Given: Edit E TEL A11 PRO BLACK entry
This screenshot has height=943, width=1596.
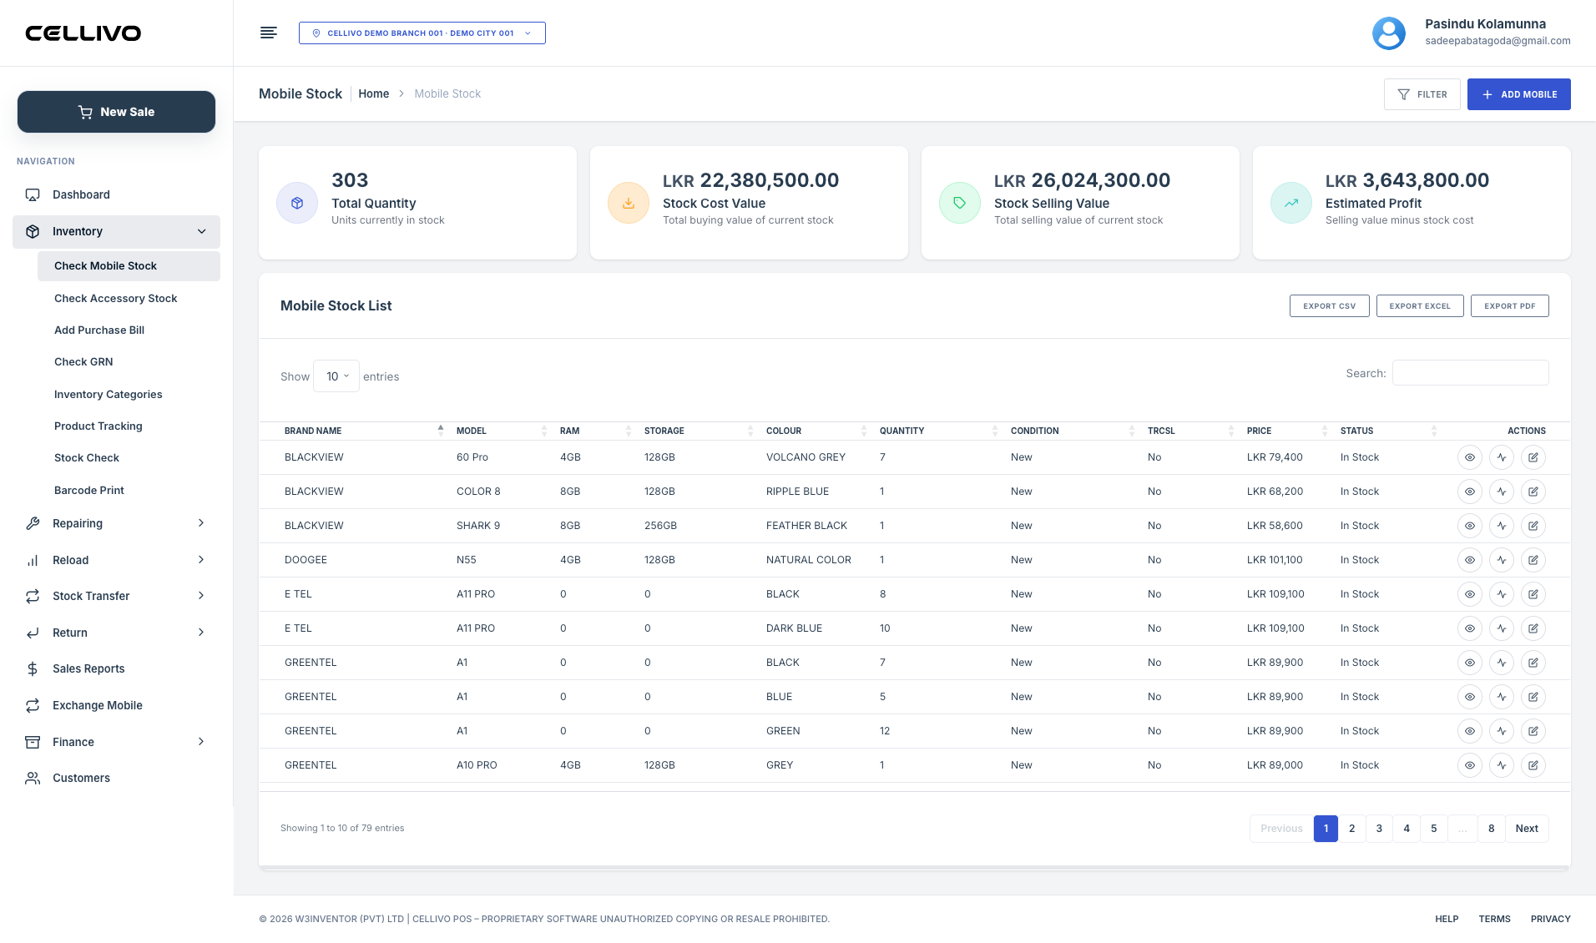Looking at the screenshot, I should (x=1533, y=594).
